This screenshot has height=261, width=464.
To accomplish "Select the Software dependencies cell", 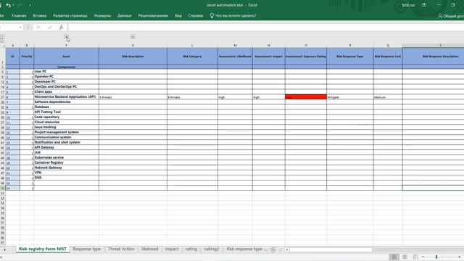I will tap(66, 101).
